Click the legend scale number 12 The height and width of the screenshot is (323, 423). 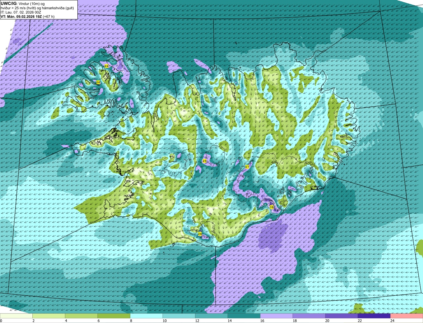tap(197, 321)
